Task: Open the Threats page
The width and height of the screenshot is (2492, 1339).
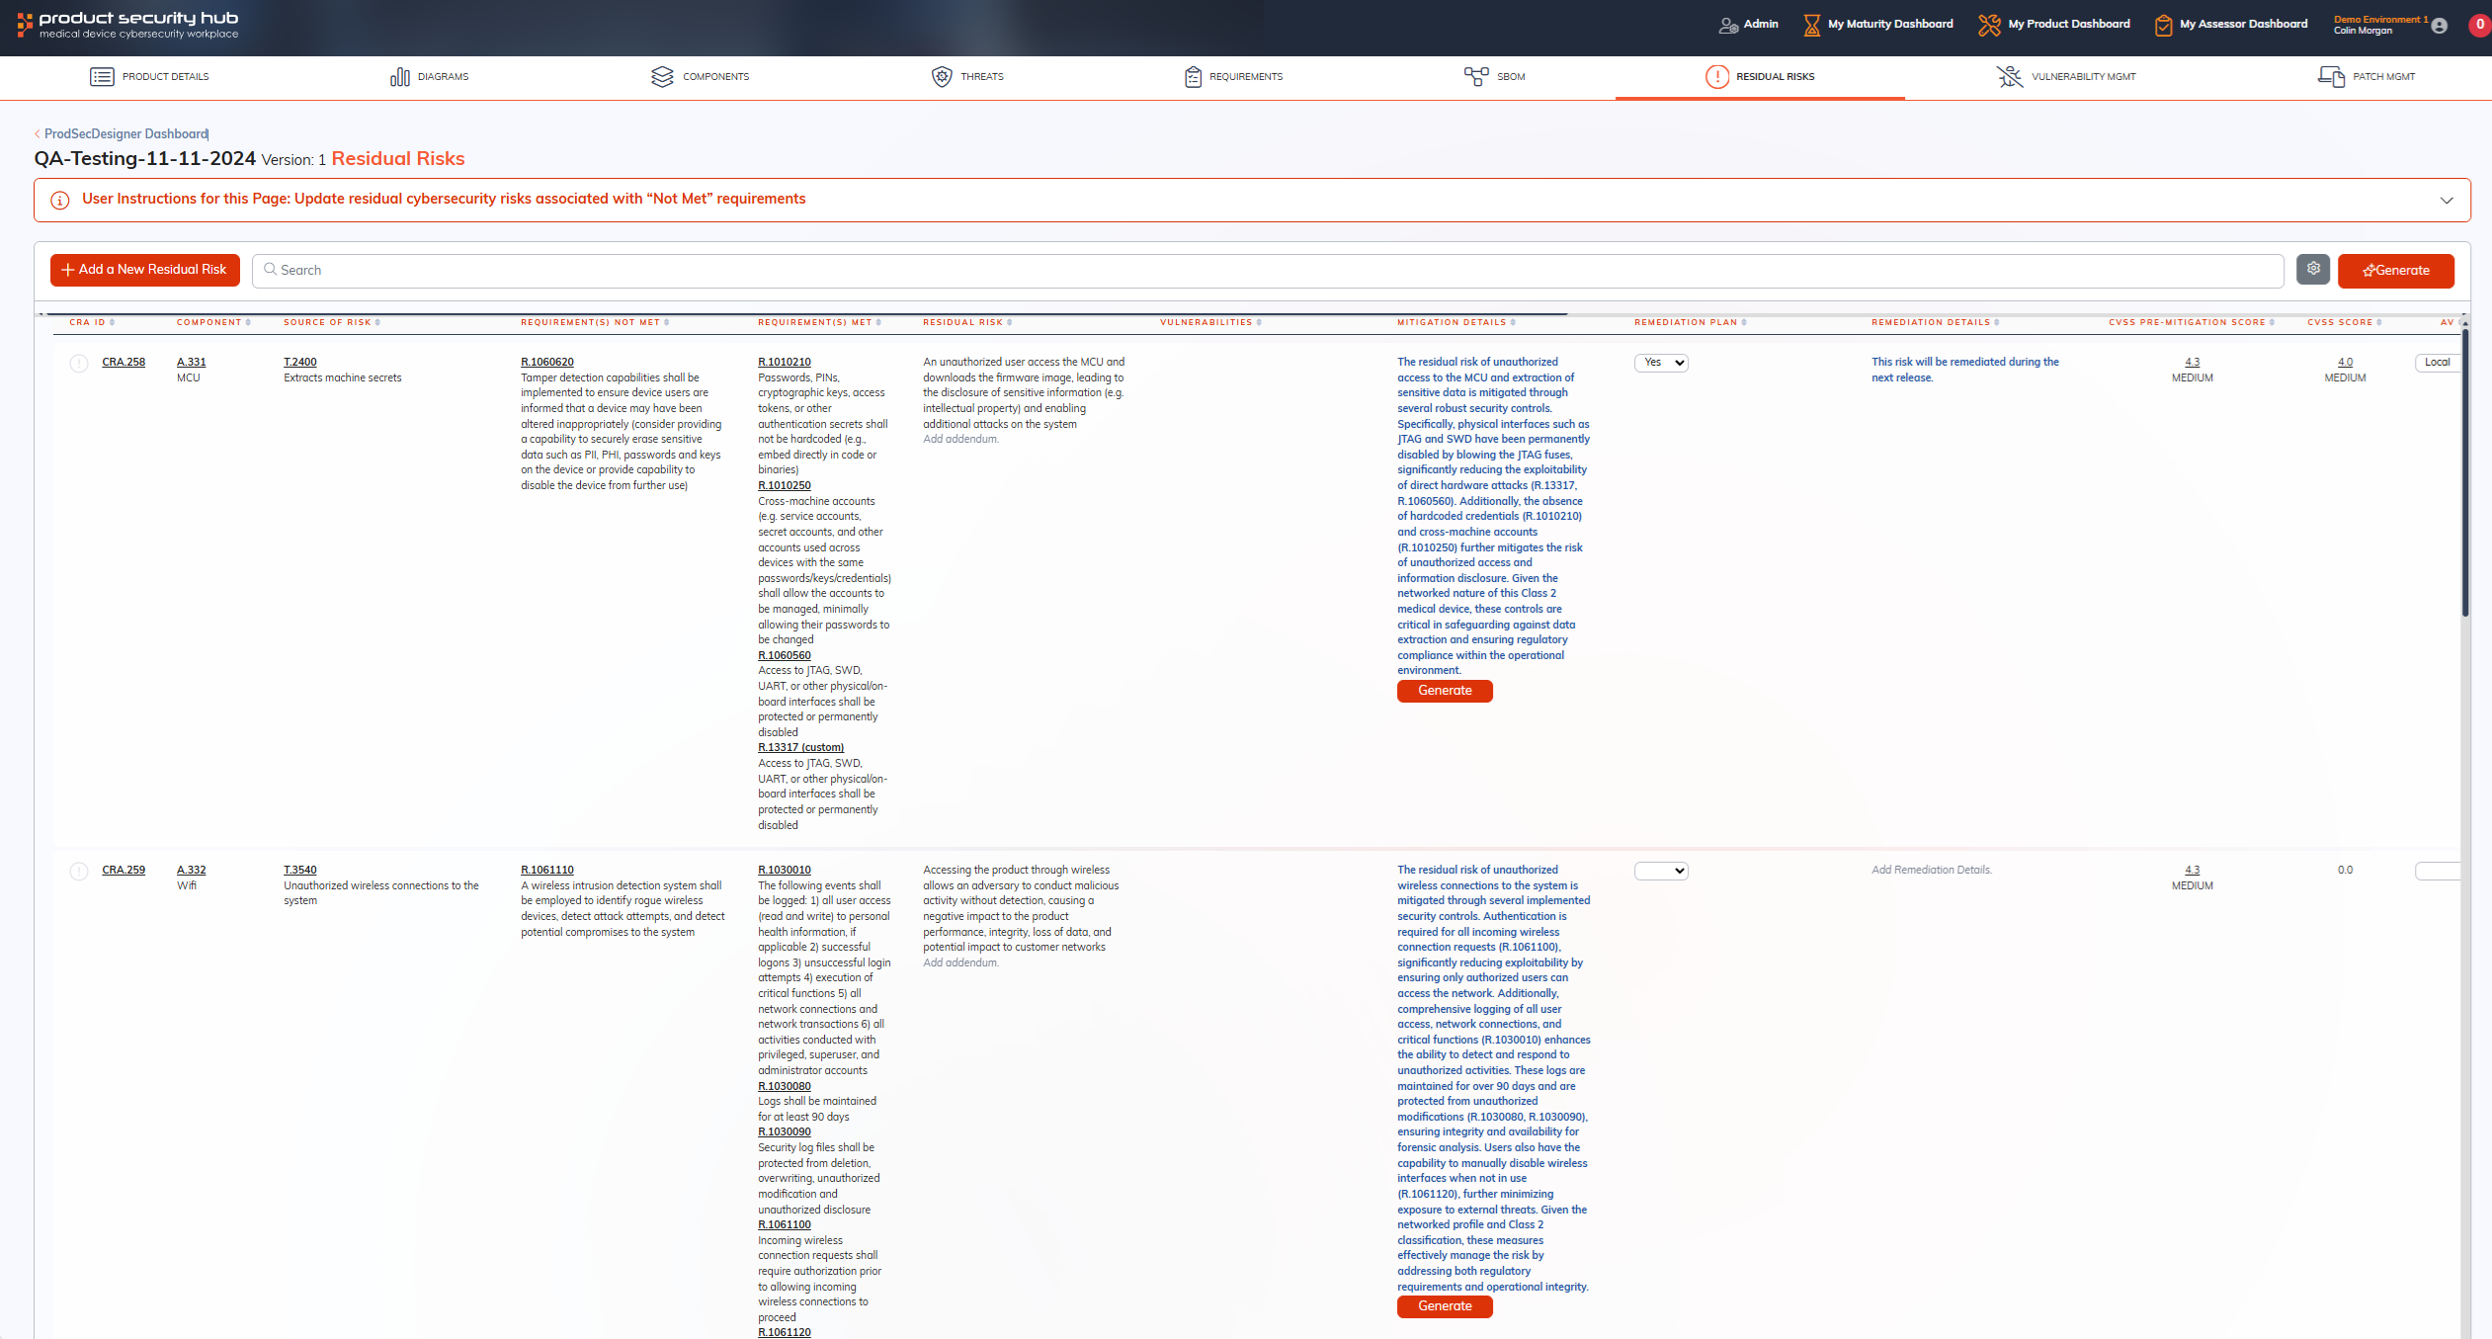Action: [x=968, y=76]
